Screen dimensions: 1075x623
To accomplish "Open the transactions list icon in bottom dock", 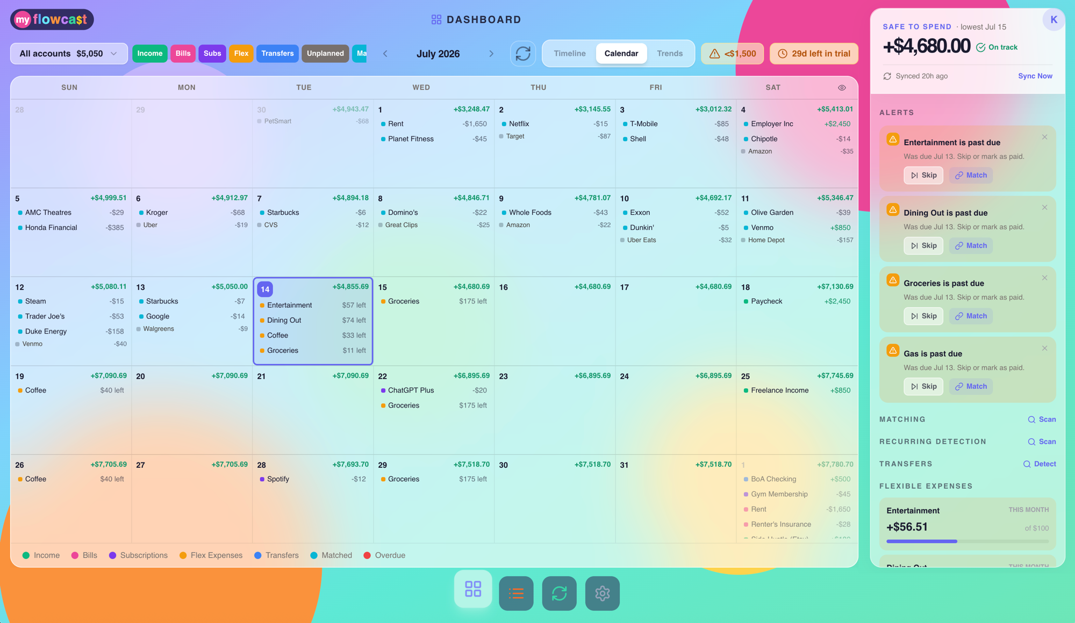I will (x=516, y=593).
